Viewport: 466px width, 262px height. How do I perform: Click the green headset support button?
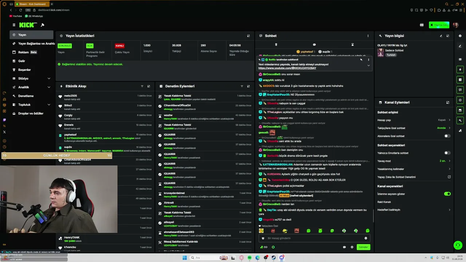coord(458,245)
